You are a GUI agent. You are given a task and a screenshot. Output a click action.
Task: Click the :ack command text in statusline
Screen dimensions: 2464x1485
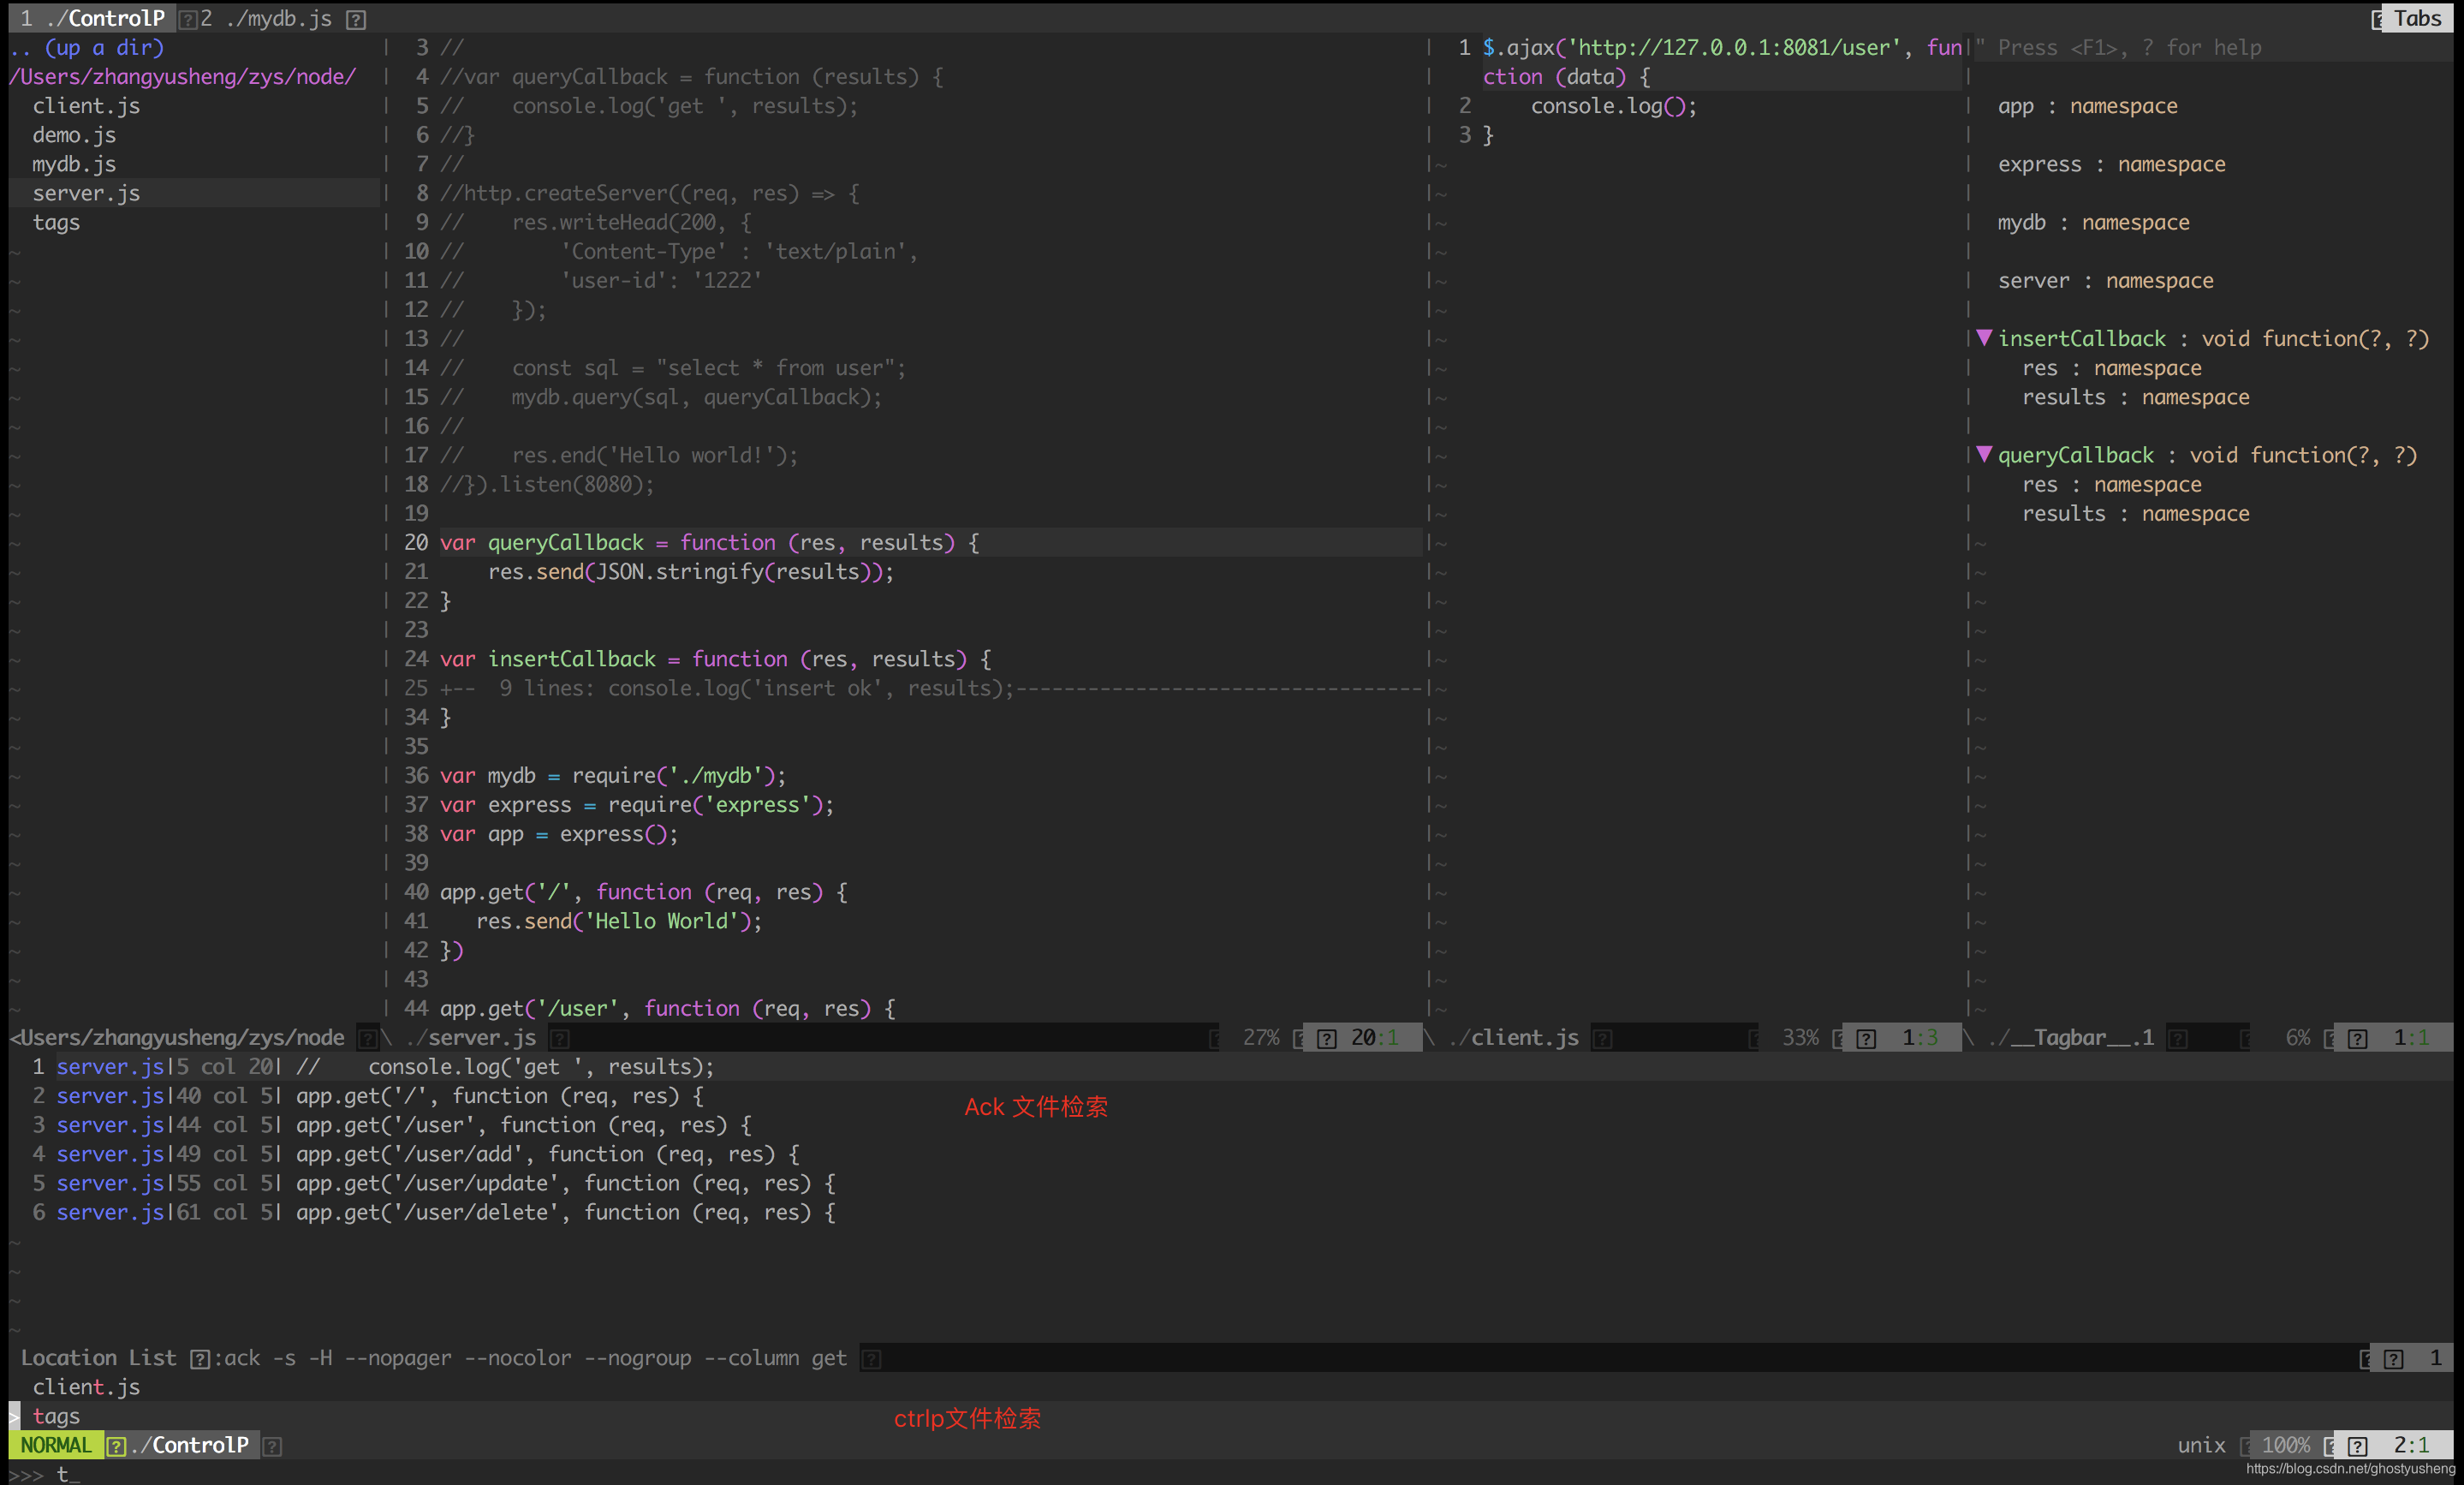click(x=530, y=1357)
